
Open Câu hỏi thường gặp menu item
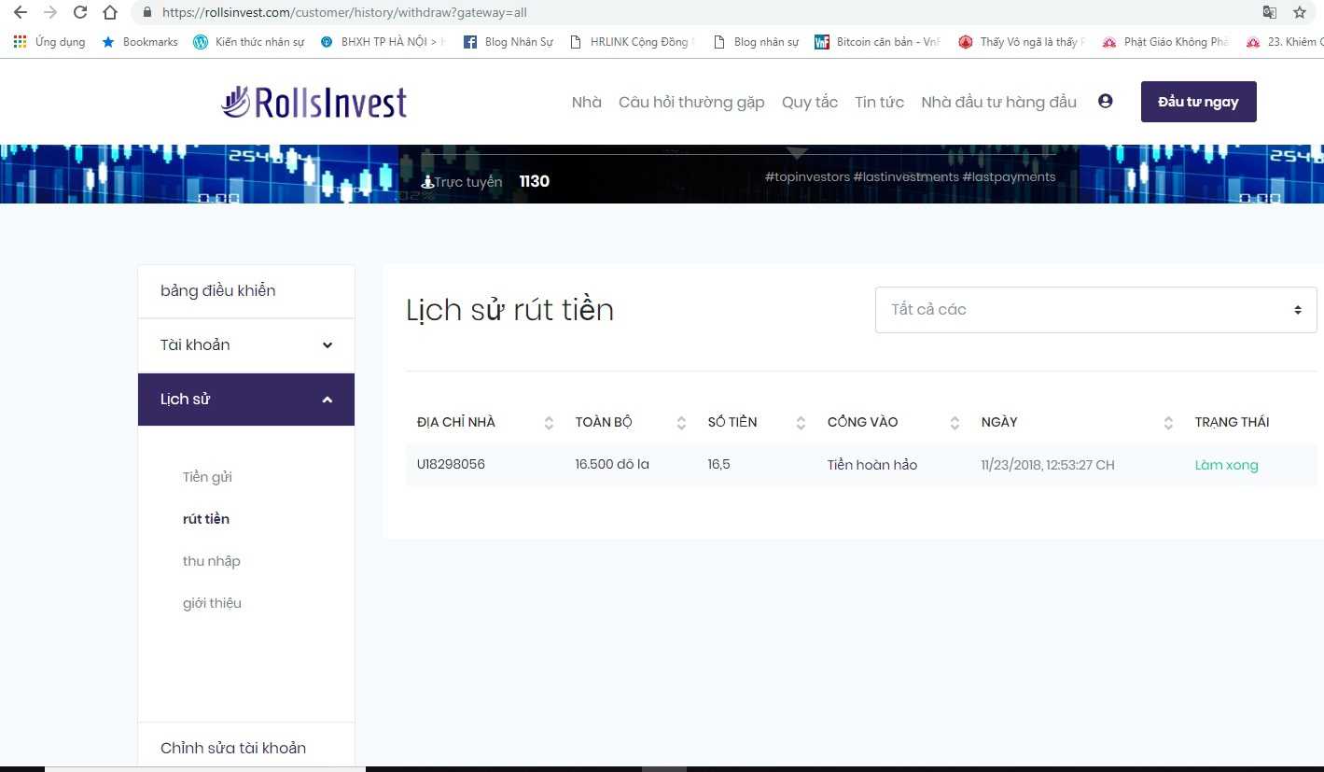tap(691, 103)
